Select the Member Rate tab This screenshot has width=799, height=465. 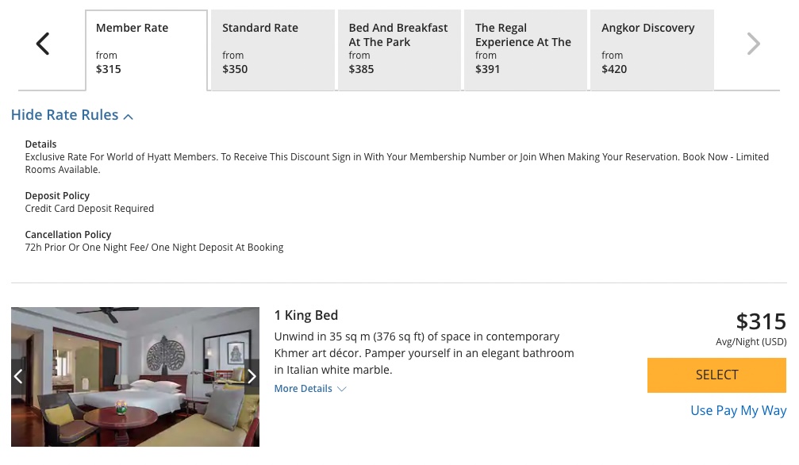(x=147, y=49)
